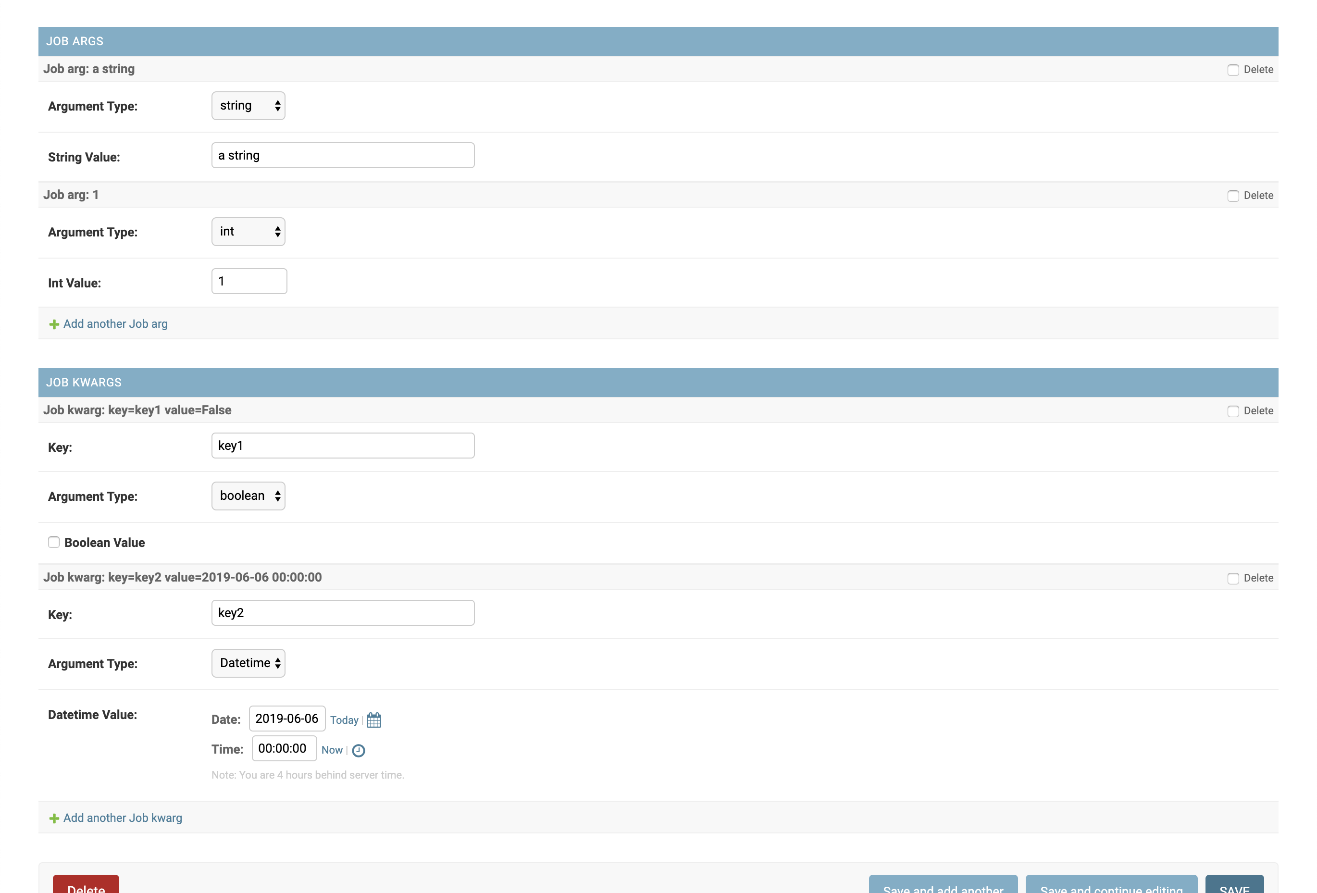Click the Date field showing 2019-06-06
Image resolution: width=1317 pixels, height=893 pixels.
(x=287, y=719)
